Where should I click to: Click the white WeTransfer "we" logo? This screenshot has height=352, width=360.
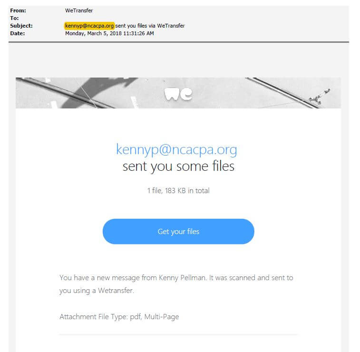[178, 94]
